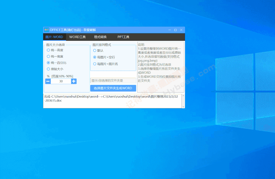Go to the 格式转换 tab

100,37
